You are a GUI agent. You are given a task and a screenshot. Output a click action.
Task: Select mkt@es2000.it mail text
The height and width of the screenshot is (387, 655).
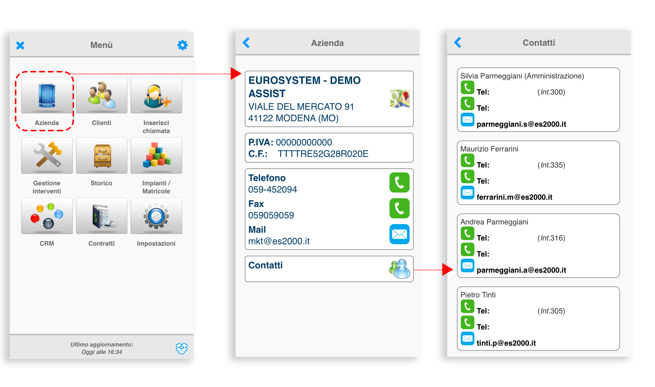pyautogui.click(x=279, y=241)
